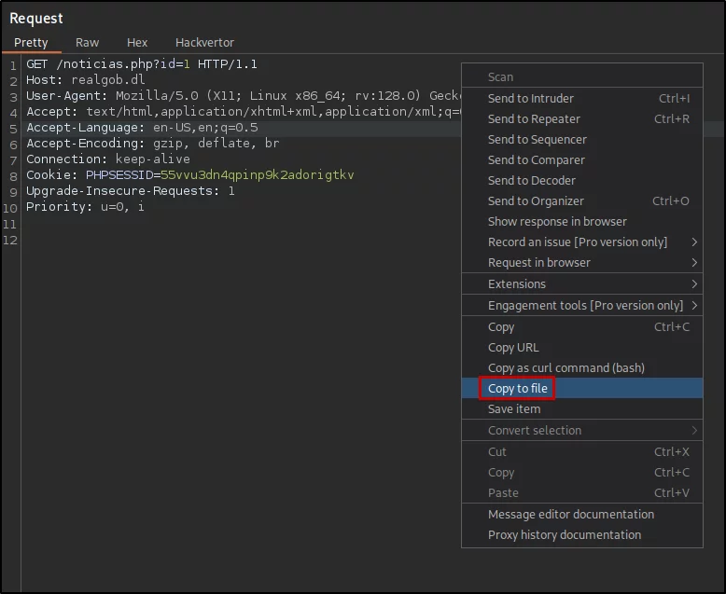The height and width of the screenshot is (594, 726).
Task: Click the GET /noticias.php request line
Action: (142, 63)
